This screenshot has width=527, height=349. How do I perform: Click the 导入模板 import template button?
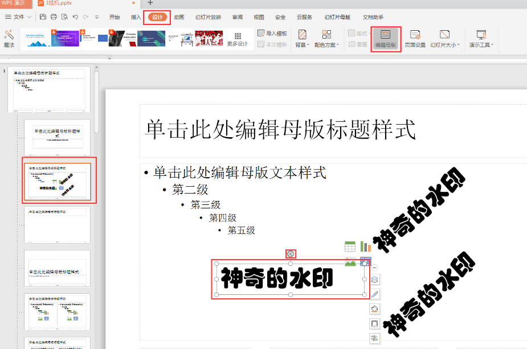tap(272, 34)
